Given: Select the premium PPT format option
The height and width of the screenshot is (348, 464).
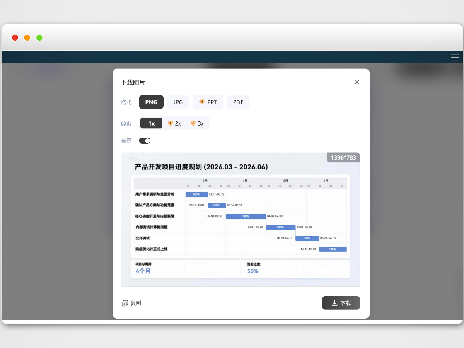Looking at the screenshot, I should [208, 102].
